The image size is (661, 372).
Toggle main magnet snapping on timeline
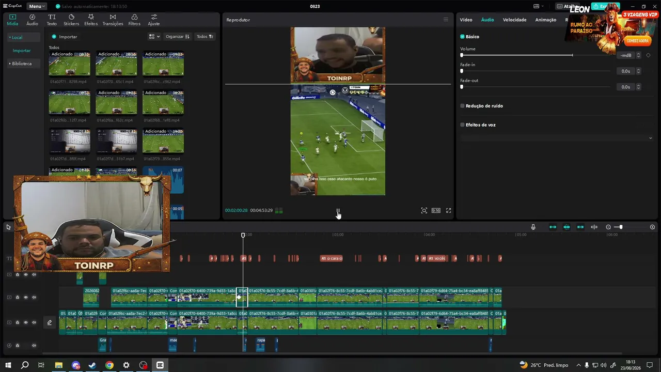pyautogui.click(x=553, y=227)
